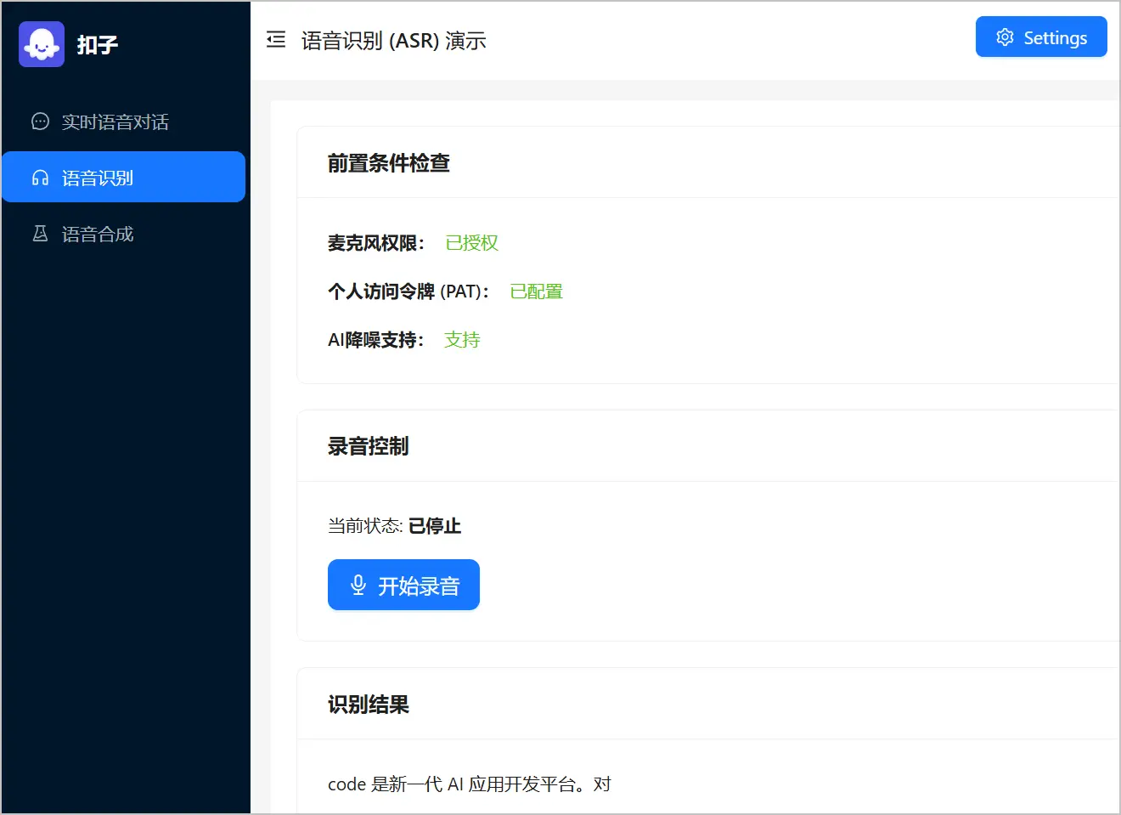Viewport: 1121px width, 815px height.
Task: Click the Coze ghost logo icon
Action: (42, 44)
